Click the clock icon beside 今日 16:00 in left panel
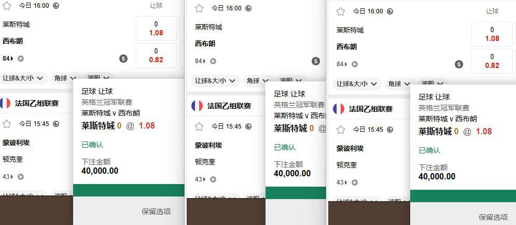Image resolution: width=516 pixels, height=225 pixels. 56,6
